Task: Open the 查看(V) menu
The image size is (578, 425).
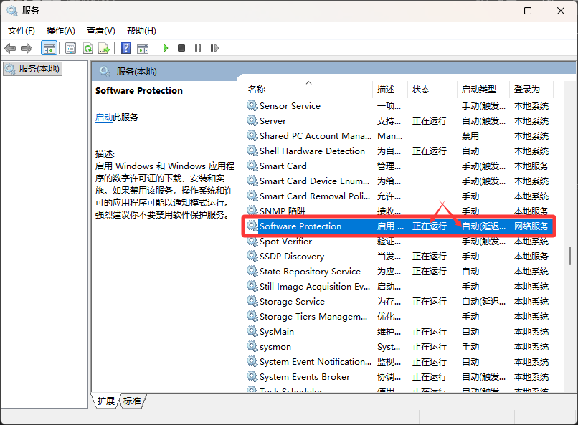Action: [x=101, y=31]
